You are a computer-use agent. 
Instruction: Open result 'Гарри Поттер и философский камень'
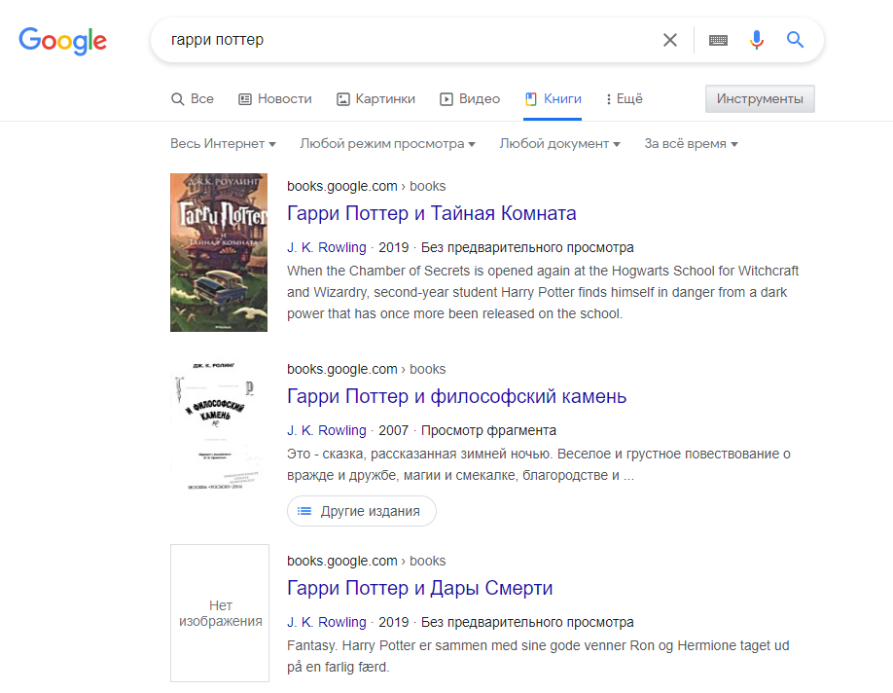(x=457, y=396)
